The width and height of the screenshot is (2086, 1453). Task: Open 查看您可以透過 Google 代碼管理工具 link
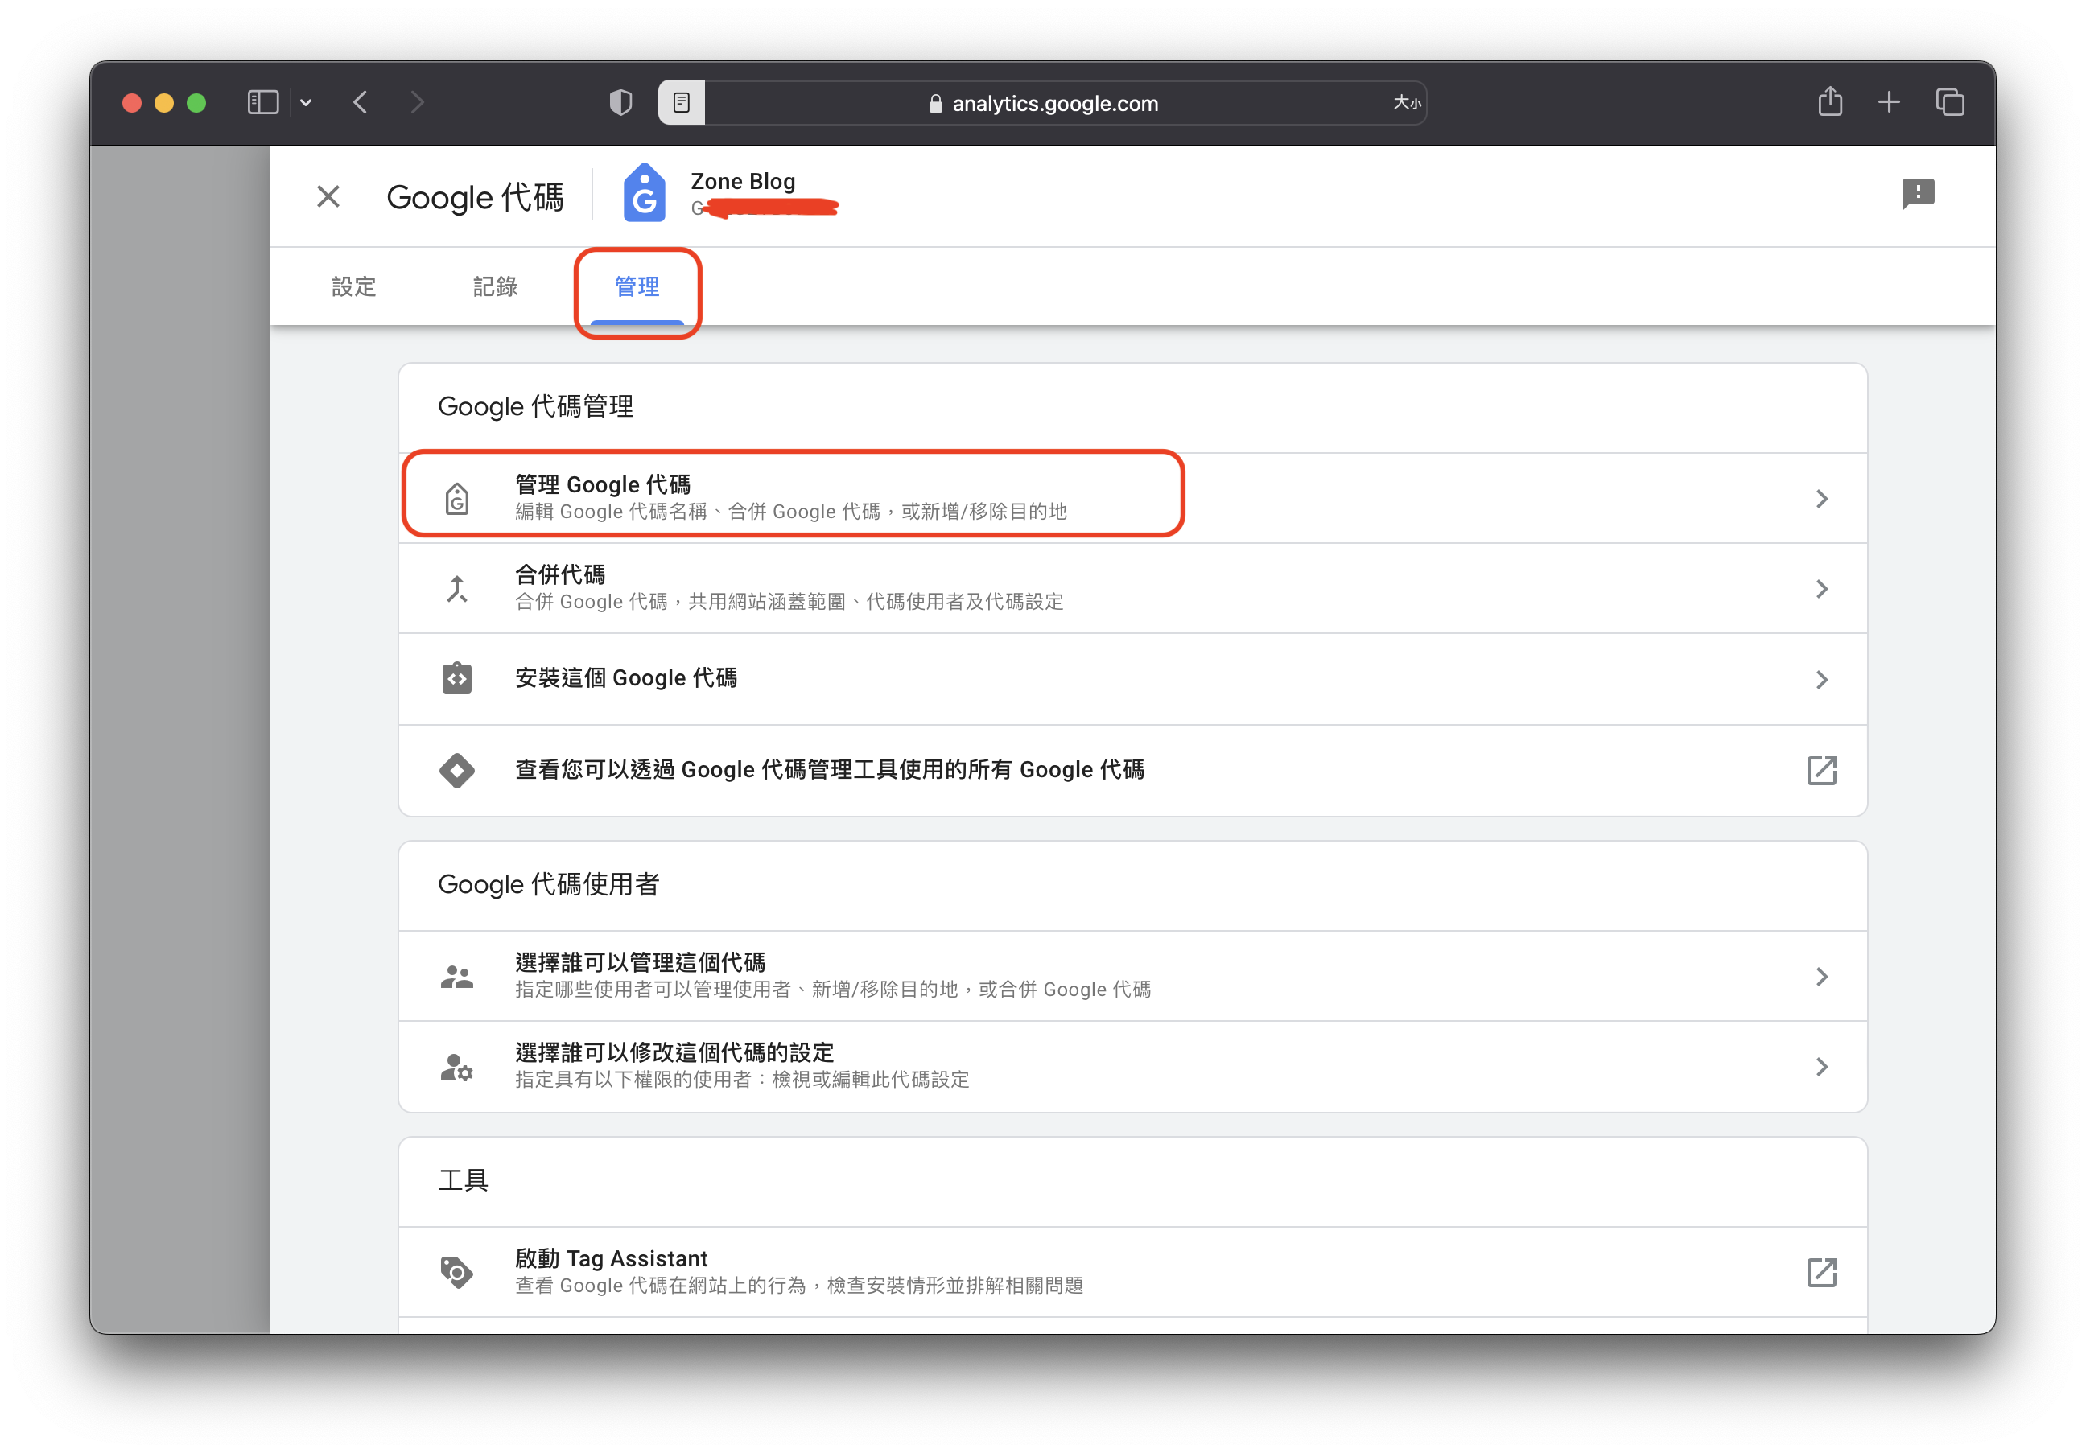click(1132, 770)
